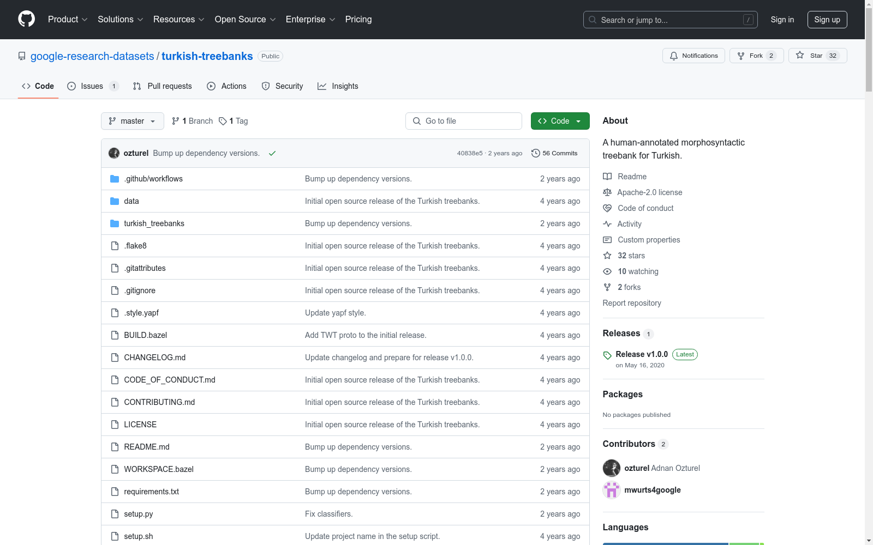Viewport: 873px width, 545px height.
Task: Click the green commit status checkmark
Action: tap(272, 153)
